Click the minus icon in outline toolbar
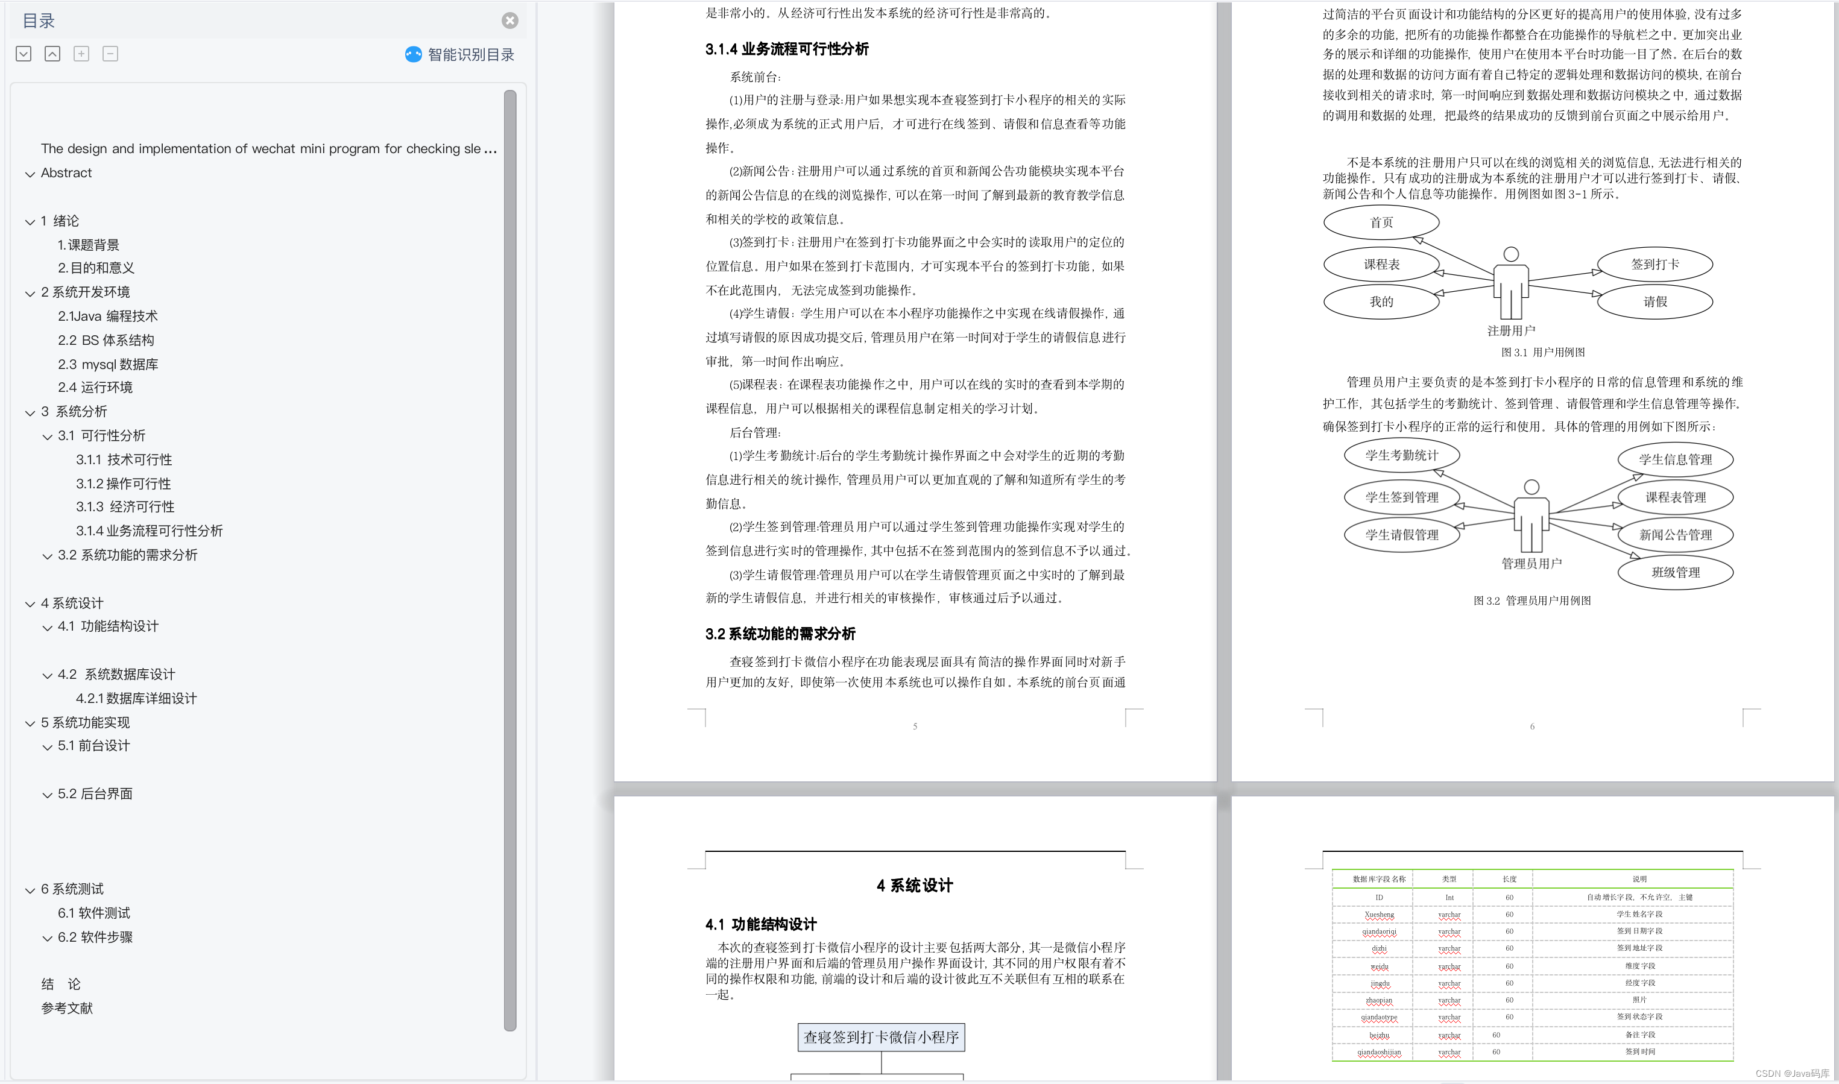Image resolution: width=1839 pixels, height=1084 pixels. pyautogui.click(x=110, y=53)
